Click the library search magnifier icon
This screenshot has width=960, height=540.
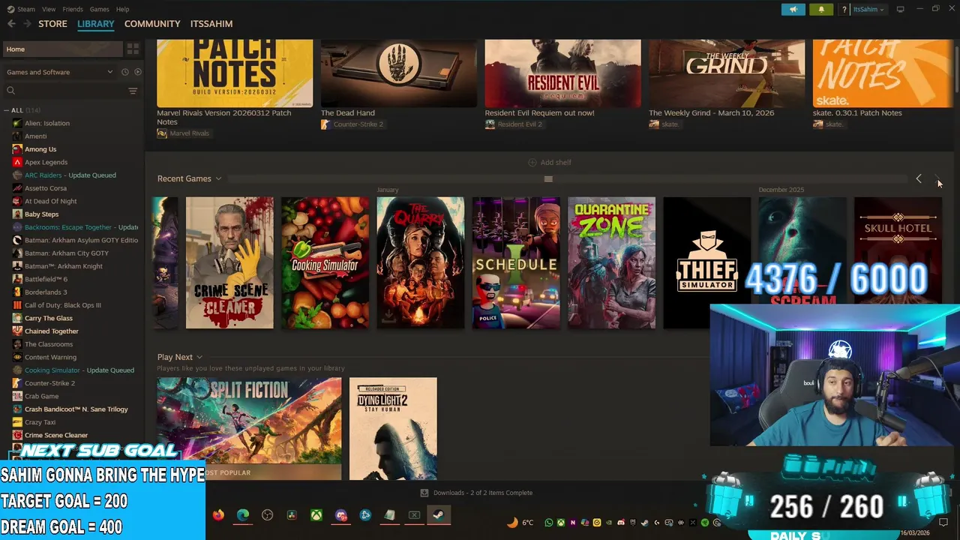point(10,91)
